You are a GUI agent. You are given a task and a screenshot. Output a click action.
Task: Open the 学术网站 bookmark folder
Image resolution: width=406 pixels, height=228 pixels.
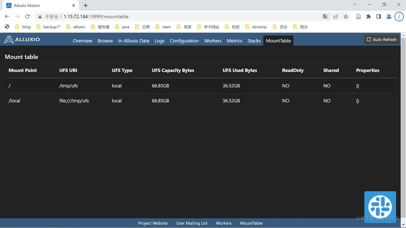tap(208, 27)
